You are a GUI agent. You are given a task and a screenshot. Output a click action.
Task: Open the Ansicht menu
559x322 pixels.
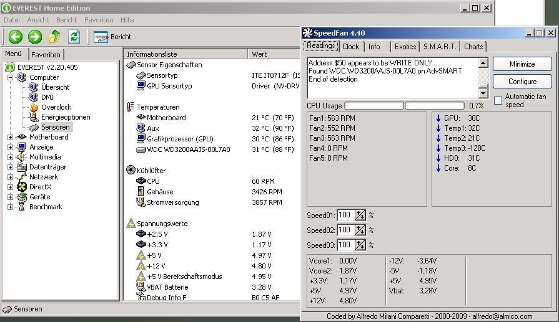coord(38,21)
